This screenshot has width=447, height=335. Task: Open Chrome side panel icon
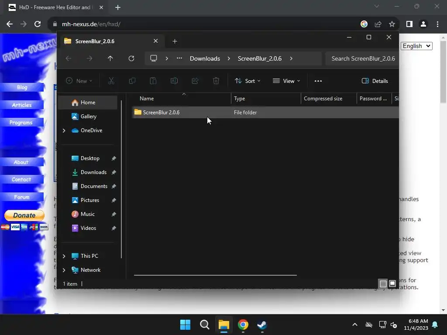pyautogui.click(x=409, y=24)
